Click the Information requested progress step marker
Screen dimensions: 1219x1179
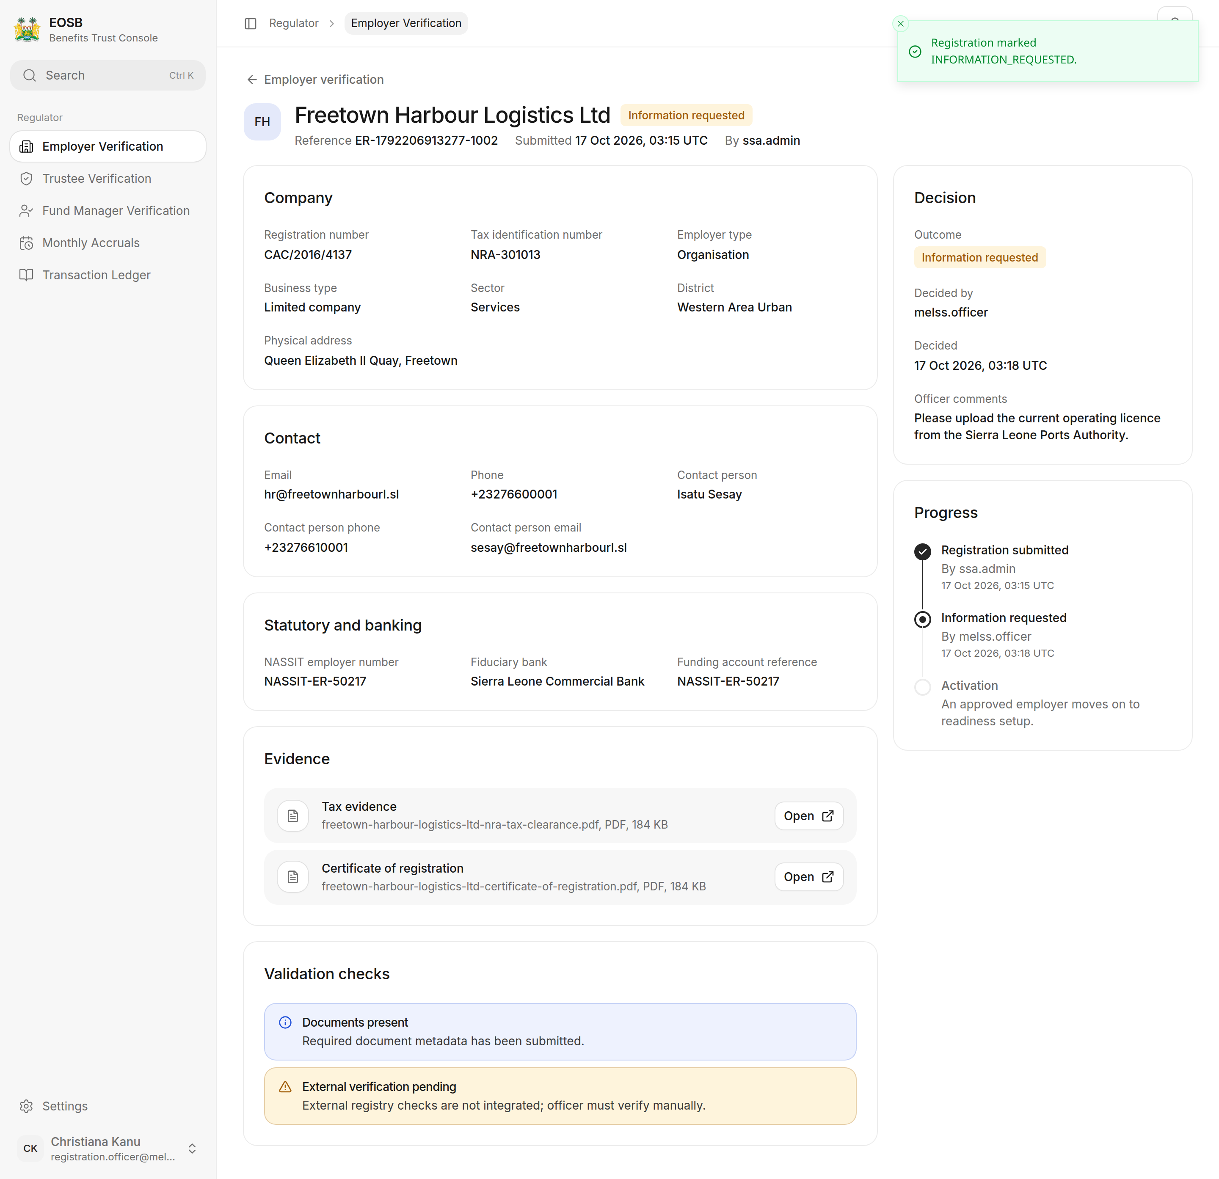click(923, 620)
